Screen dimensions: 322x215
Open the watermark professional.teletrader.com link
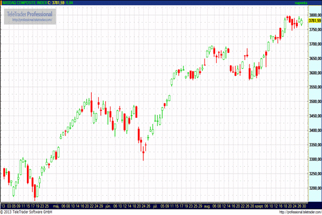(x=31, y=20)
